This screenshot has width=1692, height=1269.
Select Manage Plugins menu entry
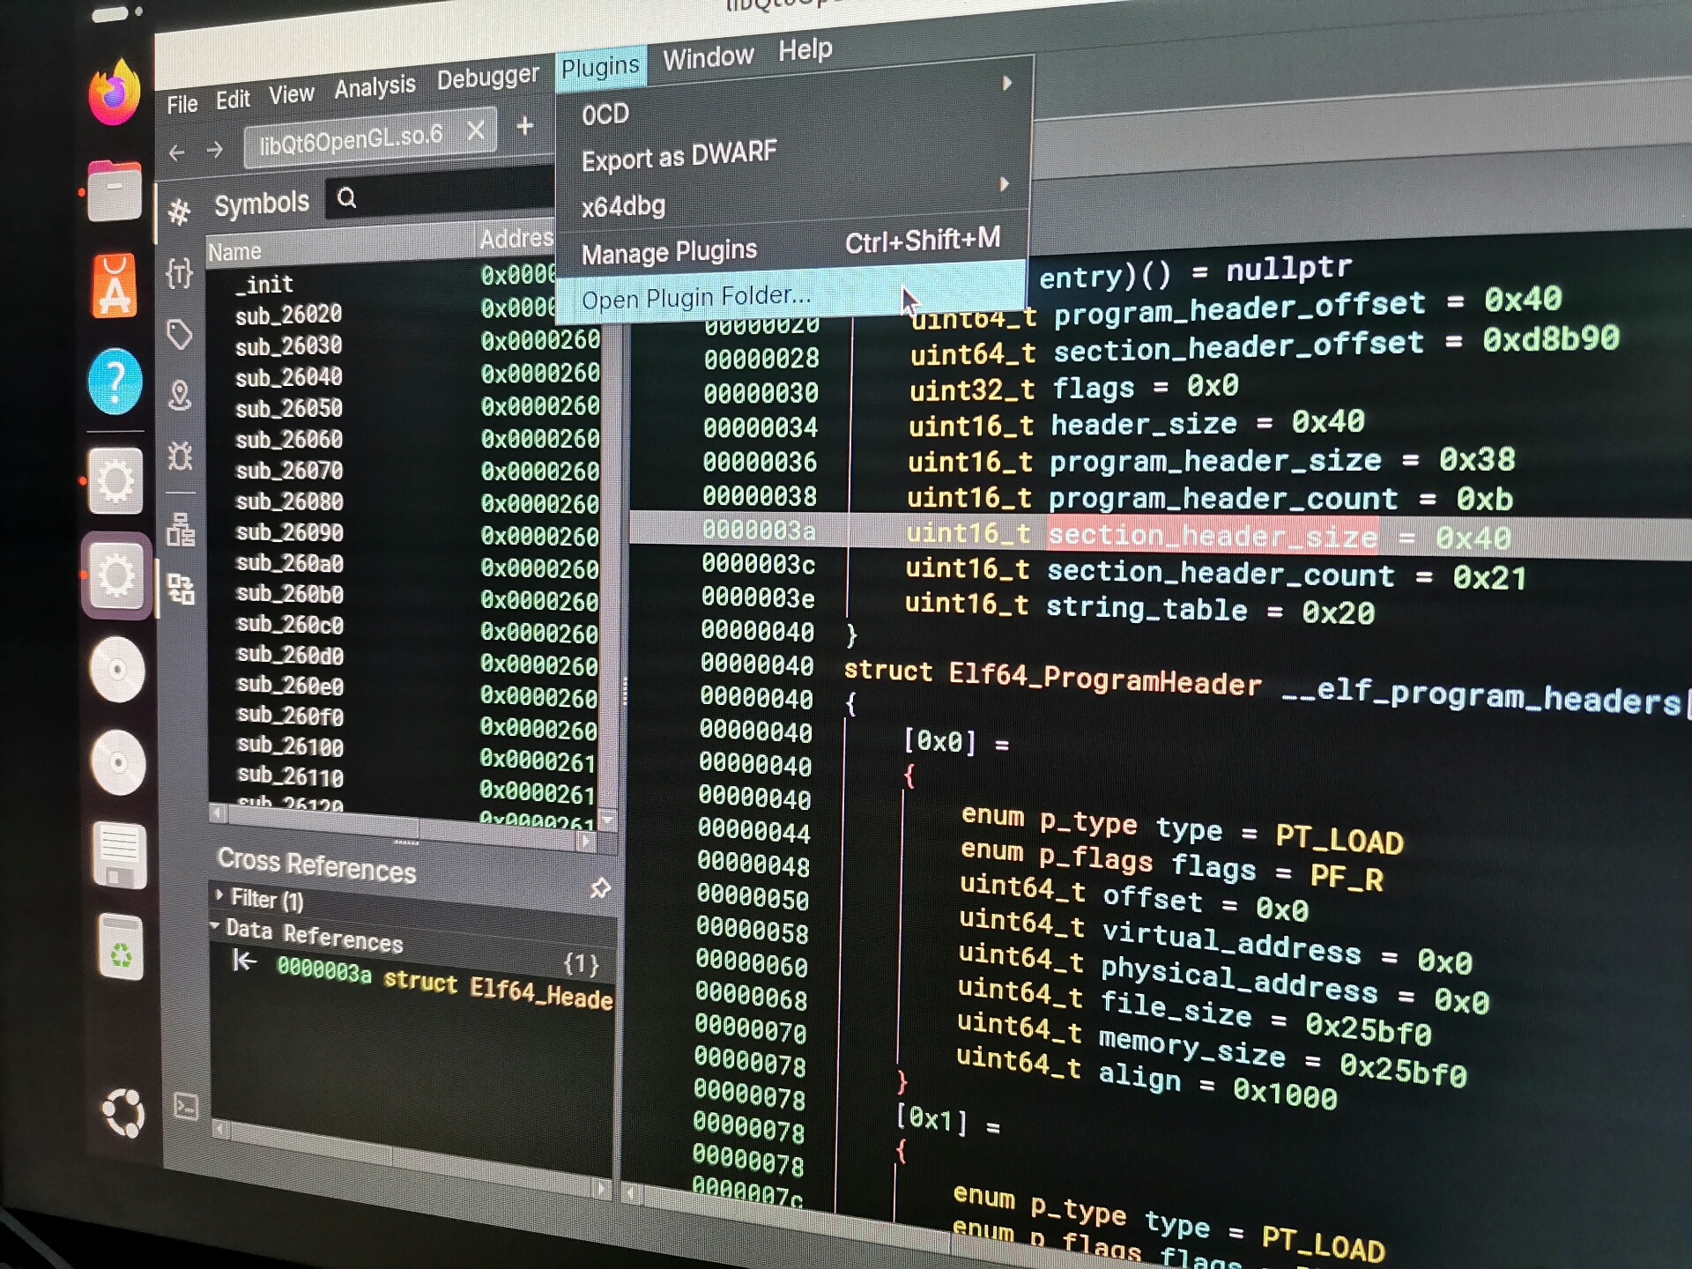coord(669,253)
